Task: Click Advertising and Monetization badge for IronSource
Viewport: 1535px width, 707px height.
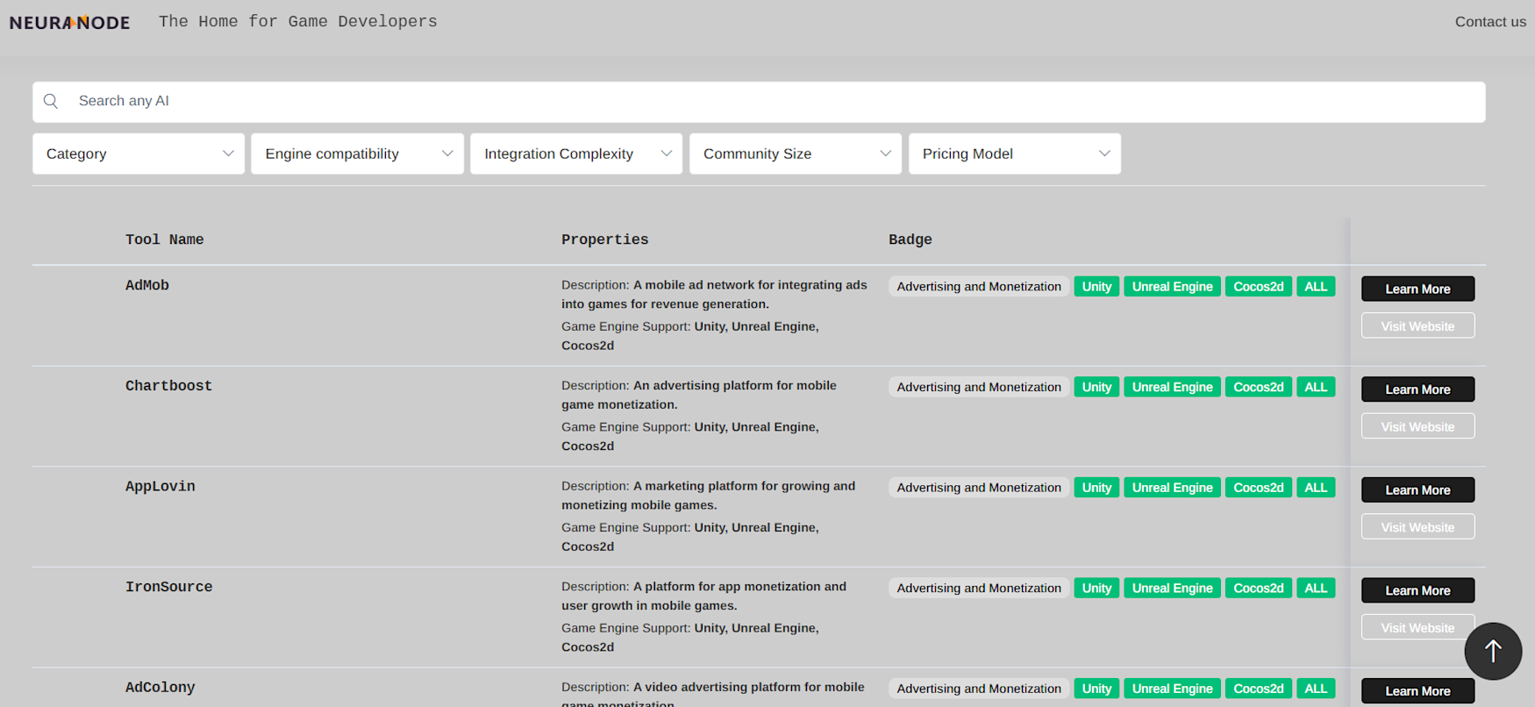Action: point(979,589)
